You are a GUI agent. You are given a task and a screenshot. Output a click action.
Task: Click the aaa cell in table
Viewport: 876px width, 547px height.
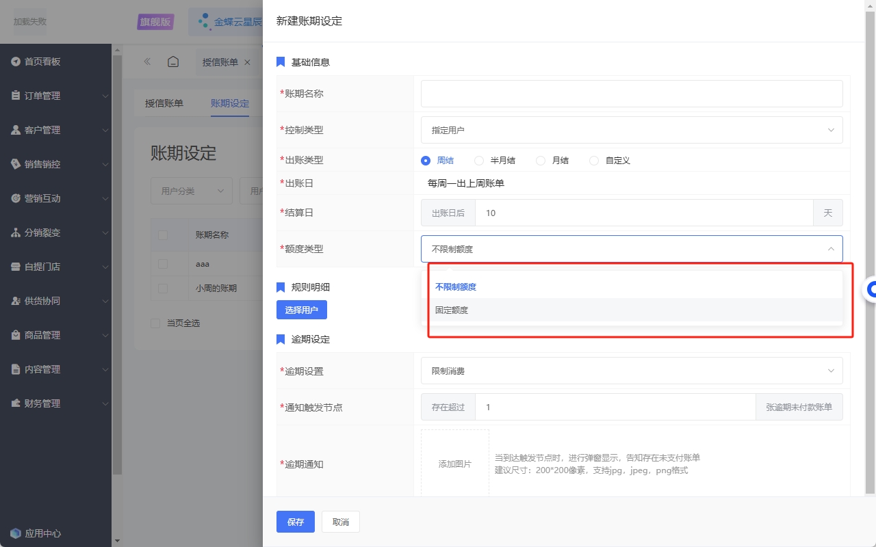pos(202,264)
